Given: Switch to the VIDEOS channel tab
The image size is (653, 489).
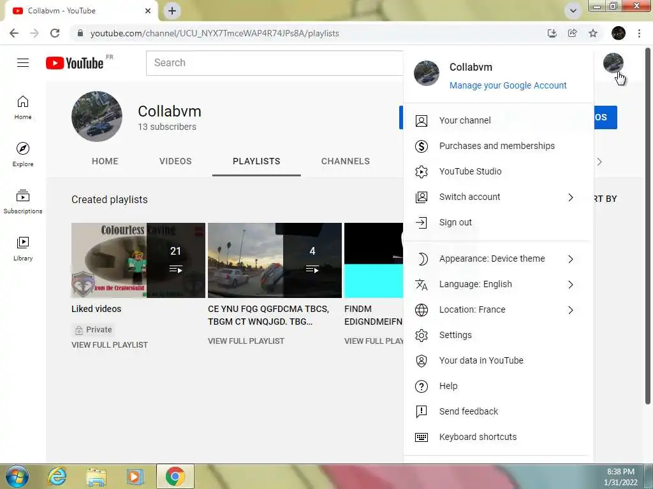Looking at the screenshot, I should click(175, 161).
